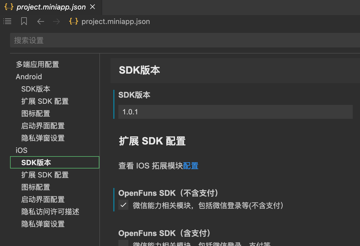Click the back arrow navigation icon
Screen dimensions: 360x246
tap(41, 21)
